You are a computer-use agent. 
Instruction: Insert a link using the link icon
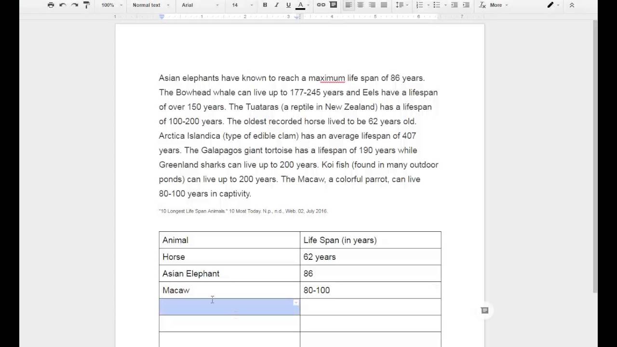tap(321, 5)
